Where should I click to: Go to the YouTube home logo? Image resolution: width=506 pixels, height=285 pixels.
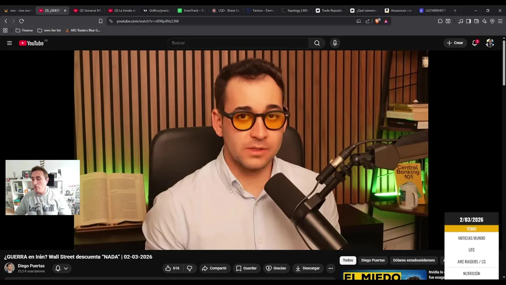(32, 43)
